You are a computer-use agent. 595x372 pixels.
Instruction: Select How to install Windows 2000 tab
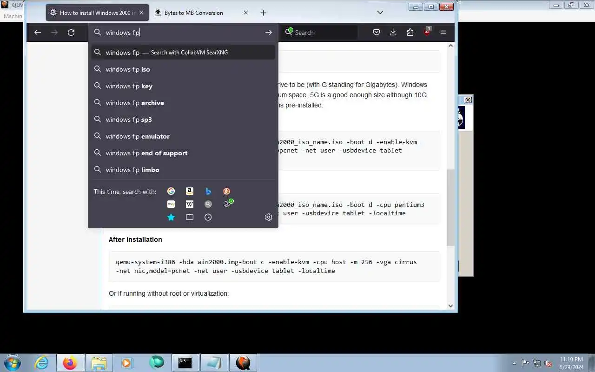pyautogui.click(x=97, y=13)
